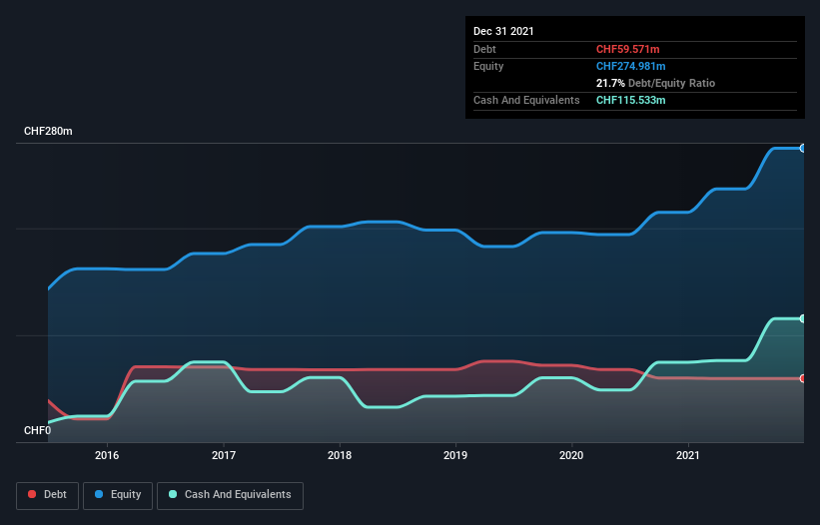The height and width of the screenshot is (525, 820).
Task: Toggle the Debt legend button
Action: click(x=48, y=495)
